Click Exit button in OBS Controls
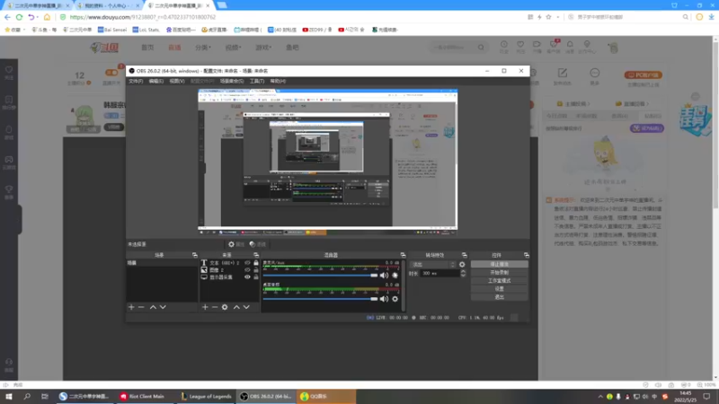719x404 pixels. pos(499,297)
